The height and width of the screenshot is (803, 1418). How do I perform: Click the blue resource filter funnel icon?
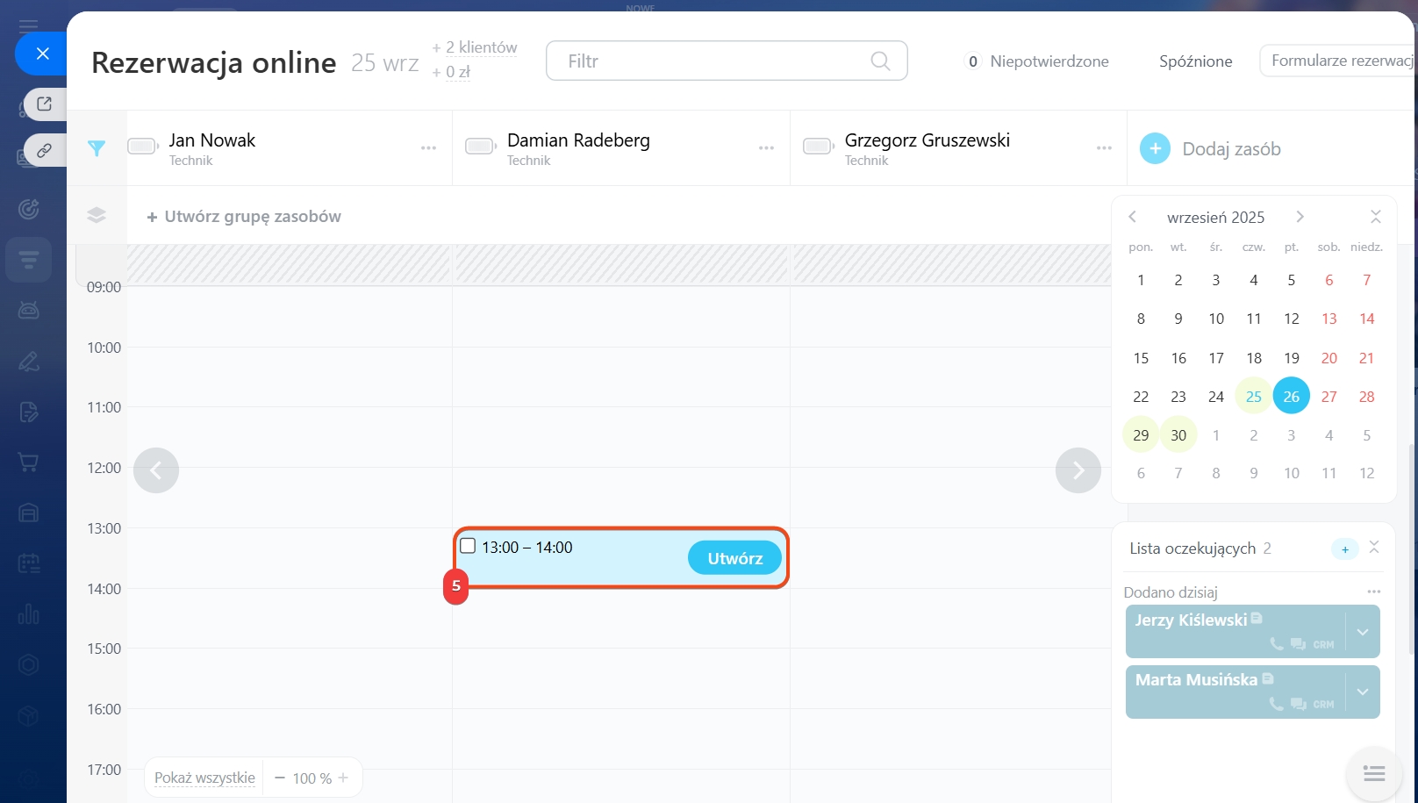coord(97,148)
